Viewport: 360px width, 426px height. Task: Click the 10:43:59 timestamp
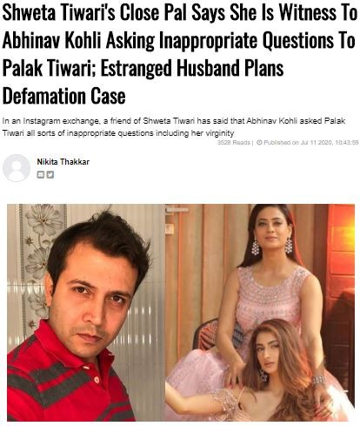pyautogui.click(x=347, y=143)
